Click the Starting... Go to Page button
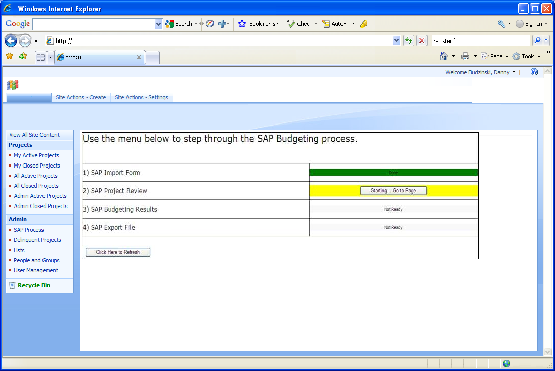The height and width of the screenshot is (371, 555). (393, 190)
